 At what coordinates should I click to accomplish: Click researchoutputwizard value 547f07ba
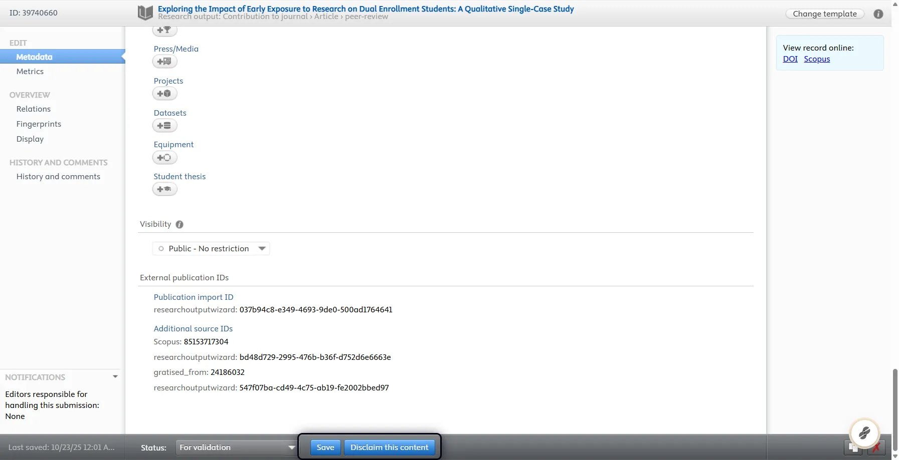tap(314, 388)
